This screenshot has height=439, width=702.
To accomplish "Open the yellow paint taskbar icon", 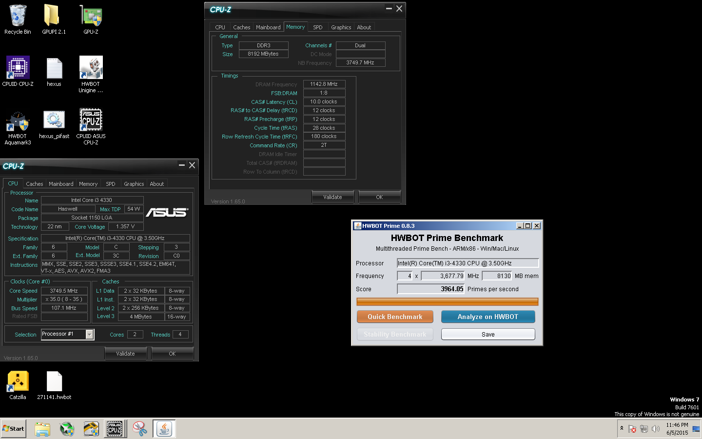I will pos(91,429).
